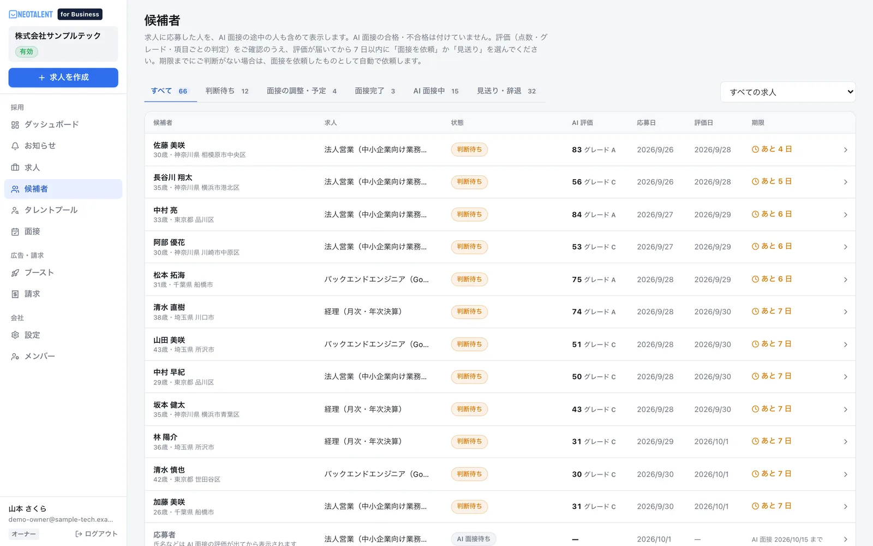The image size is (873, 546).
Task: Click the AI 評価 column header
Action: click(582, 123)
